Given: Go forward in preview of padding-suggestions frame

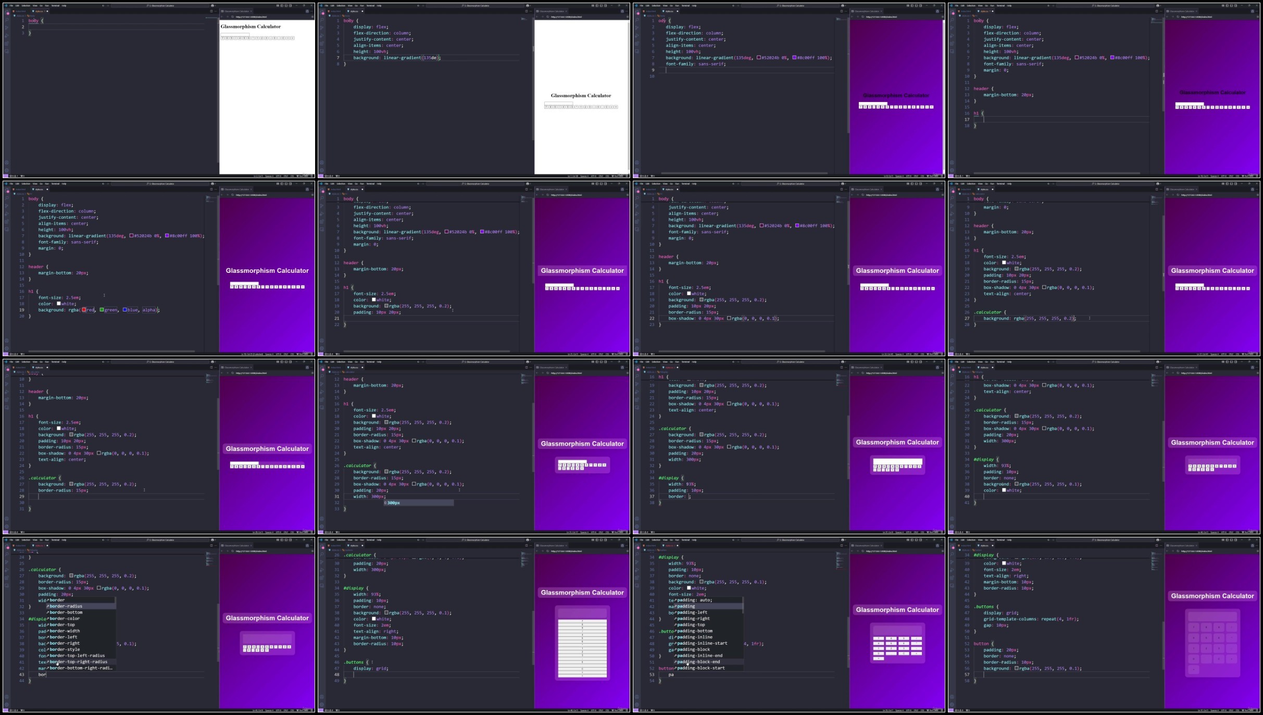Looking at the screenshot, I should coord(858,550).
